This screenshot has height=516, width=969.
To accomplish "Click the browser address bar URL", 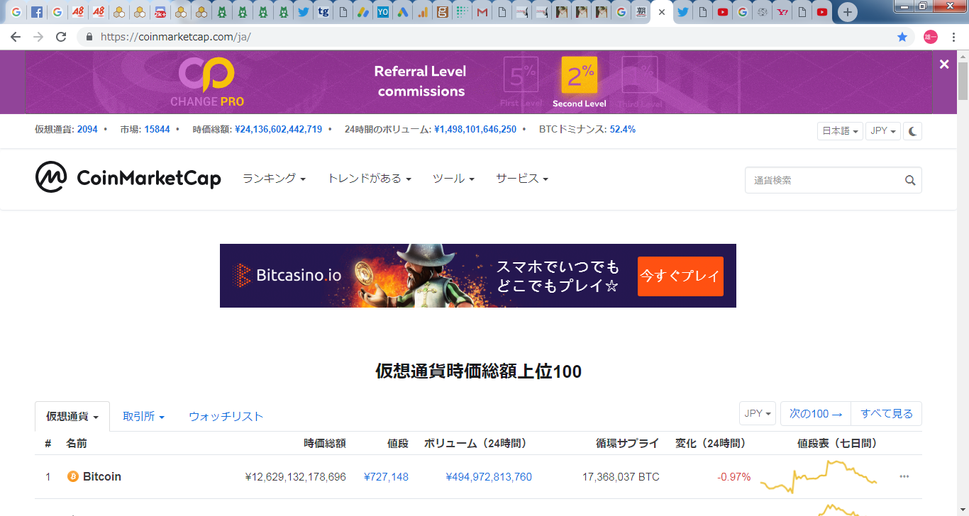I will (176, 37).
